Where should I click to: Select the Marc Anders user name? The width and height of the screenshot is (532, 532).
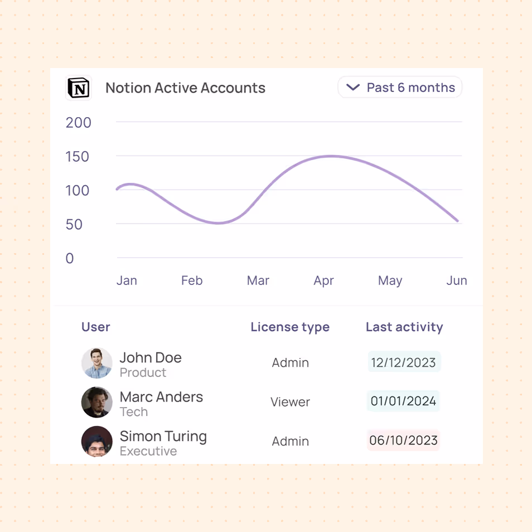(161, 396)
